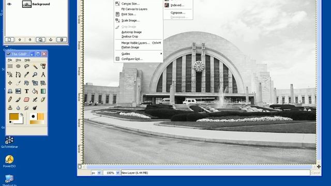
Task: Open the GoToWebinar desktop shortcut
Action: pos(9,143)
